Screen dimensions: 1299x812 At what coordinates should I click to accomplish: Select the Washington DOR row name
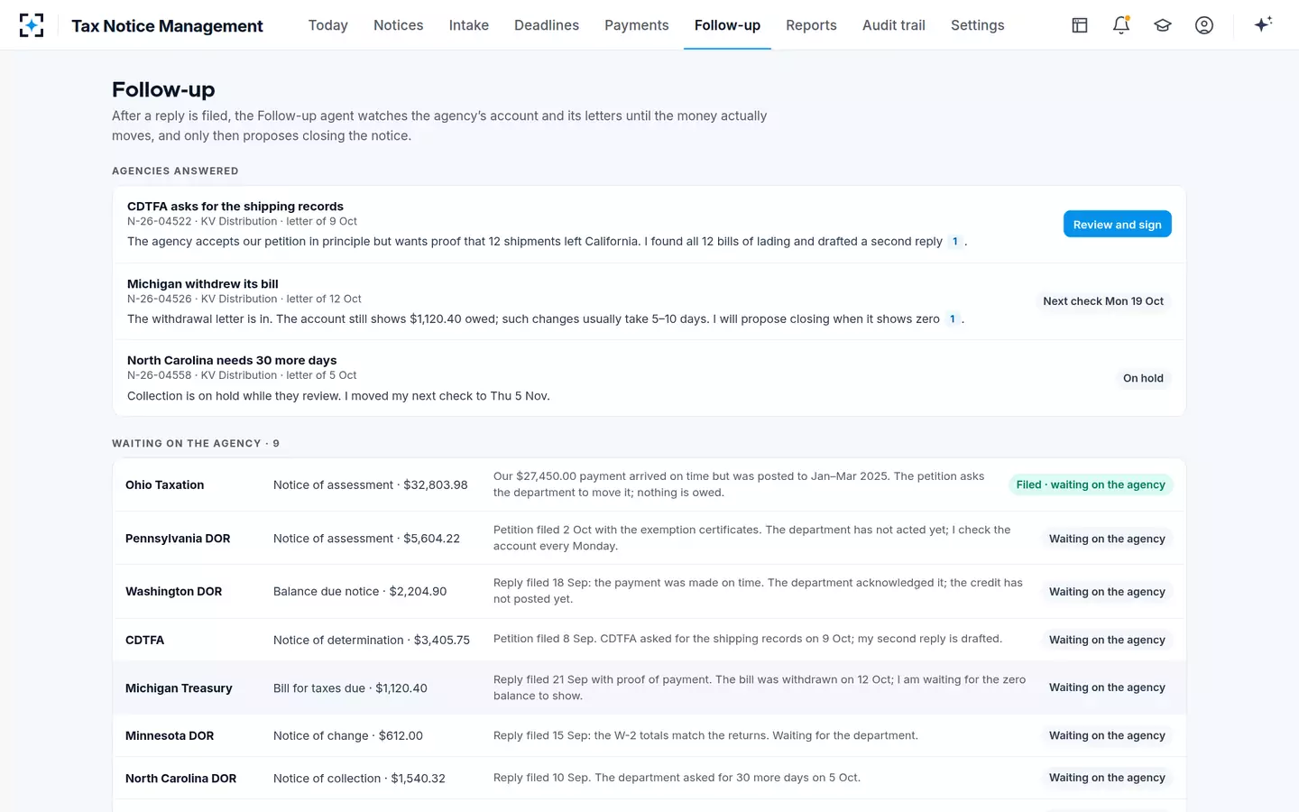pos(174,592)
